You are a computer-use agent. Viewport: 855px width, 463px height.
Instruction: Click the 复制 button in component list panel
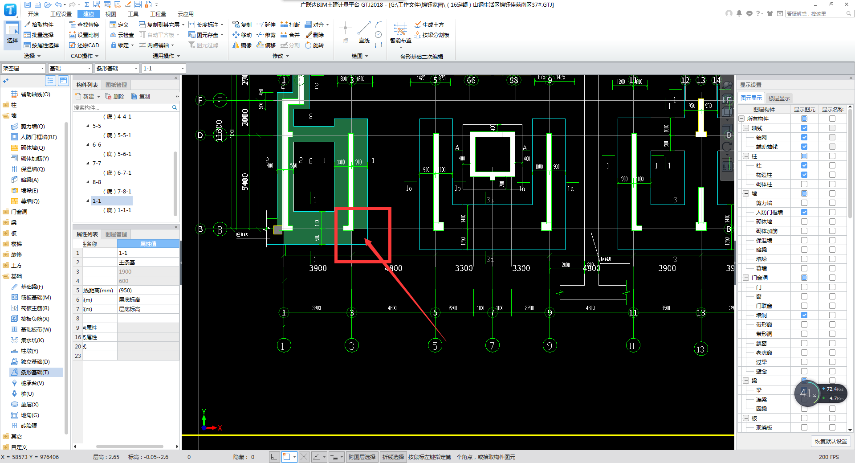141,96
